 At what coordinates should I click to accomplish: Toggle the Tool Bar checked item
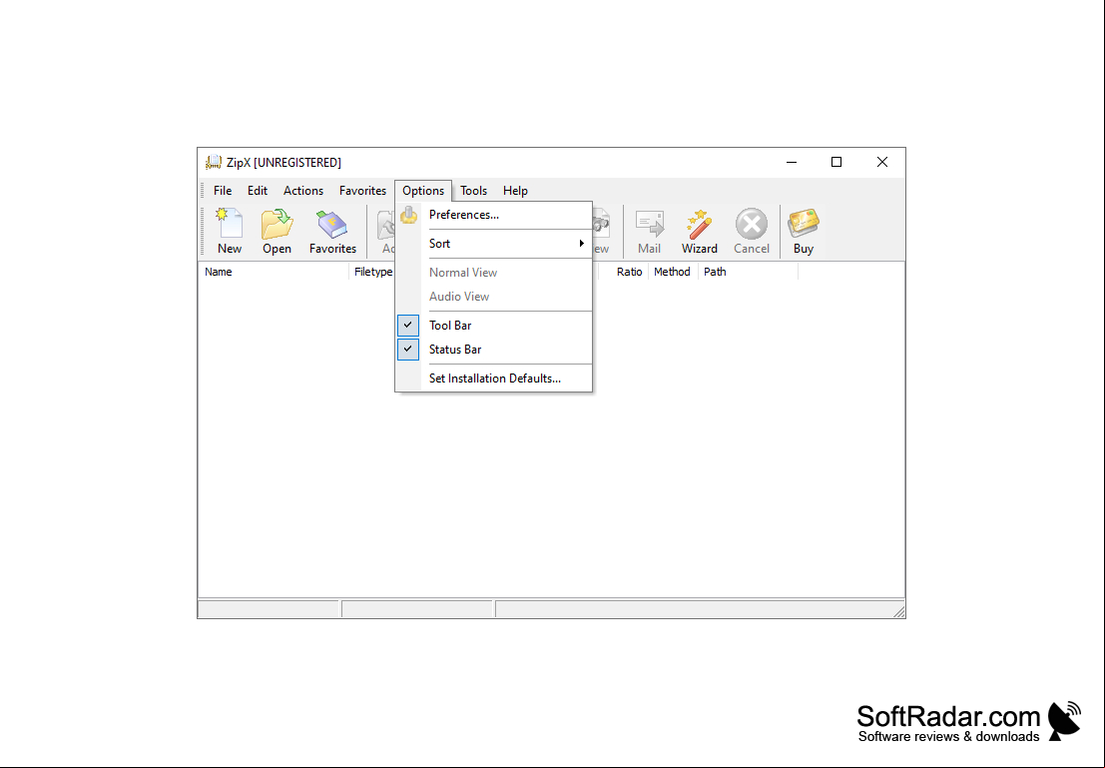pyautogui.click(x=493, y=326)
